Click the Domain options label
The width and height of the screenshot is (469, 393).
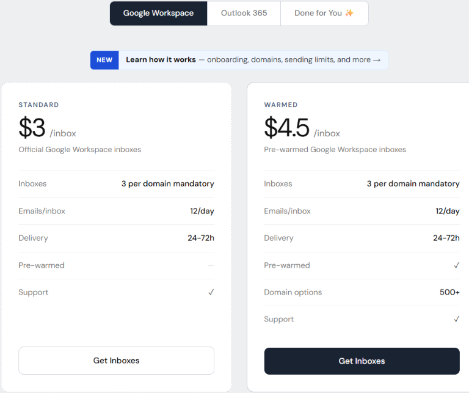[x=293, y=292]
